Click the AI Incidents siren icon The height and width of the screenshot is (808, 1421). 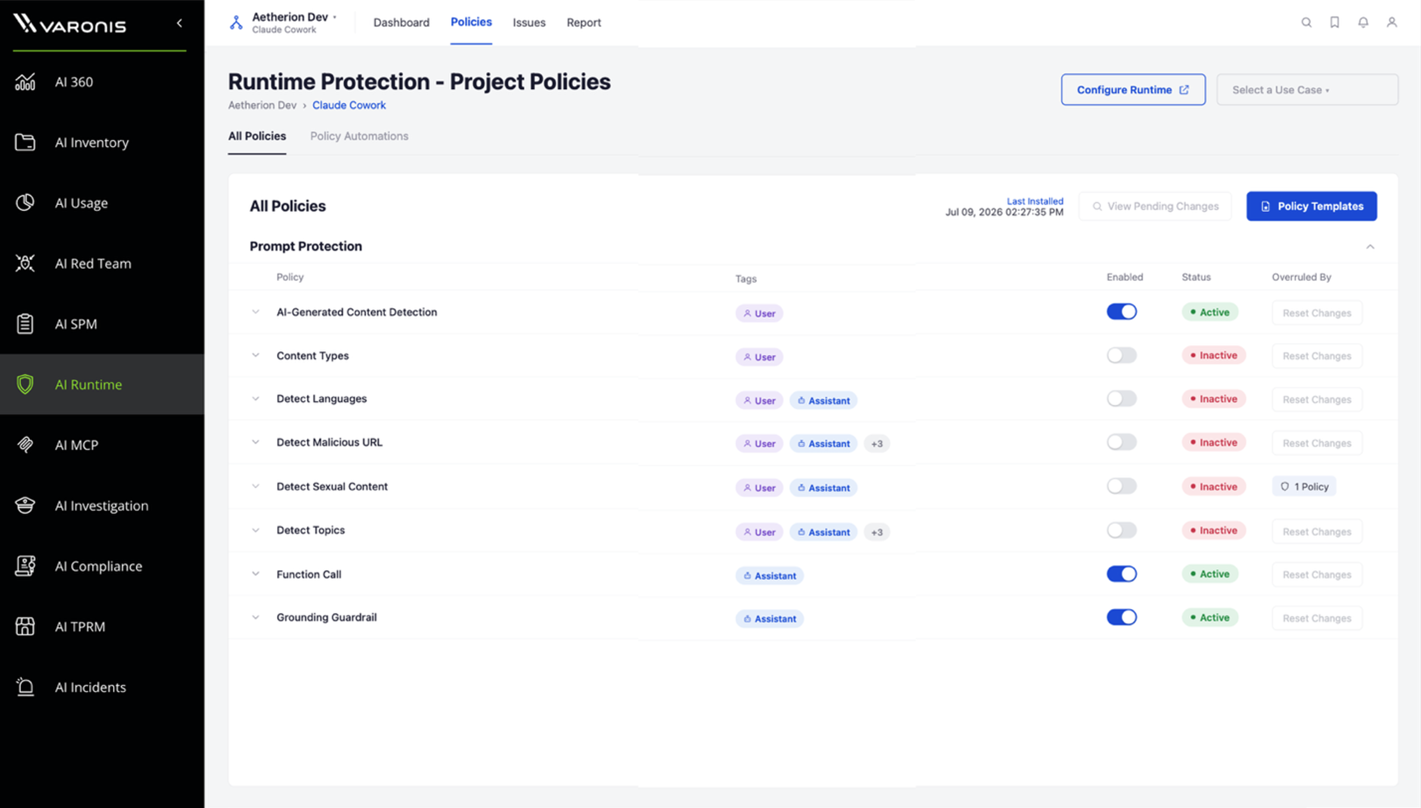click(25, 687)
